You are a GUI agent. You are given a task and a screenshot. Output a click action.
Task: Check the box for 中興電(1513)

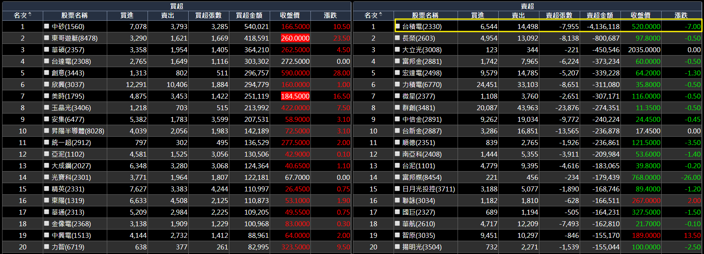click(x=47, y=235)
